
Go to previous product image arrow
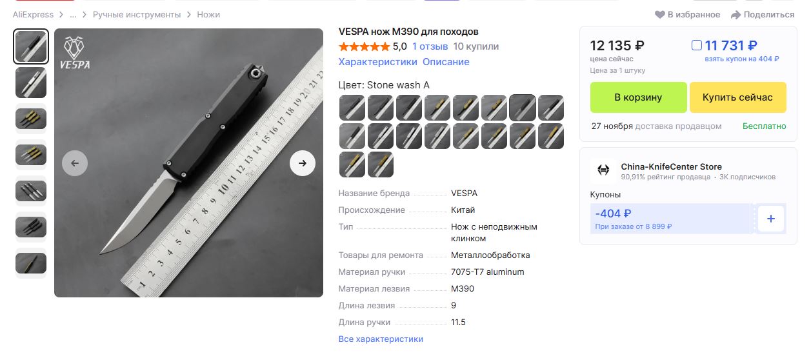tap(75, 163)
